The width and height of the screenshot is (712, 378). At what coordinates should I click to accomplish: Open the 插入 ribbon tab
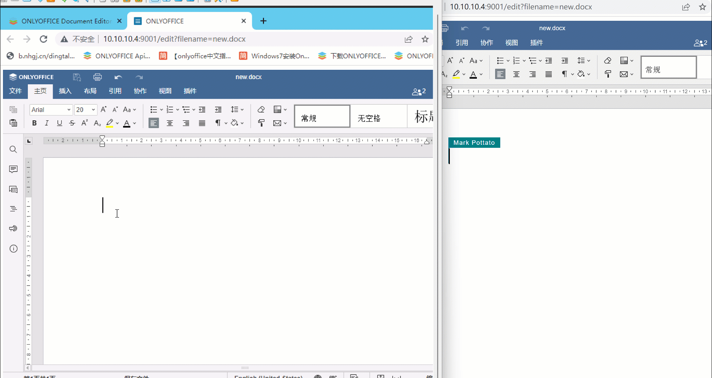pyautogui.click(x=65, y=91)
